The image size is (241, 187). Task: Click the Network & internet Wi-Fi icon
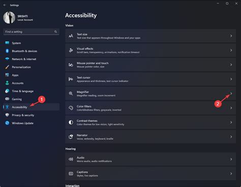pyautogui.click(x=7, y=59)
